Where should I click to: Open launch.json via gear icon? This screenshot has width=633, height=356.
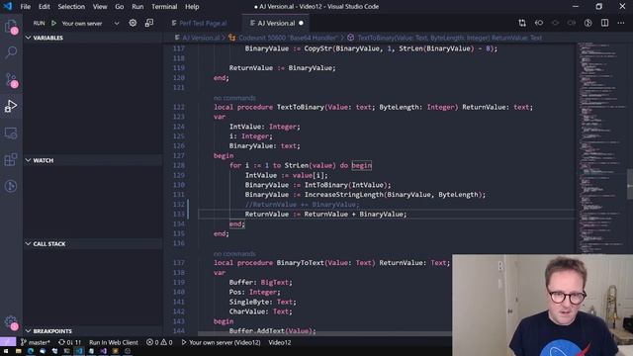(x=133, y=23)
